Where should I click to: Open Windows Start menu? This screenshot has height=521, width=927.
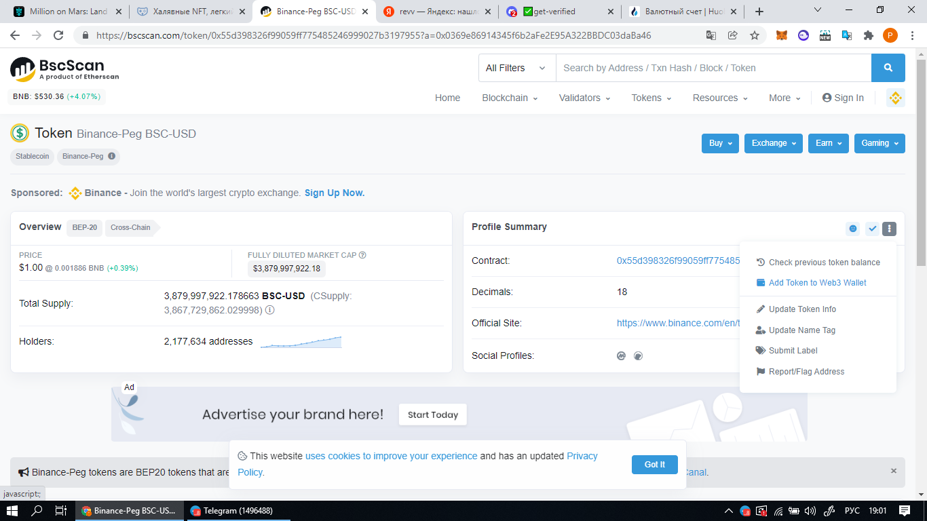click(12, 511)
